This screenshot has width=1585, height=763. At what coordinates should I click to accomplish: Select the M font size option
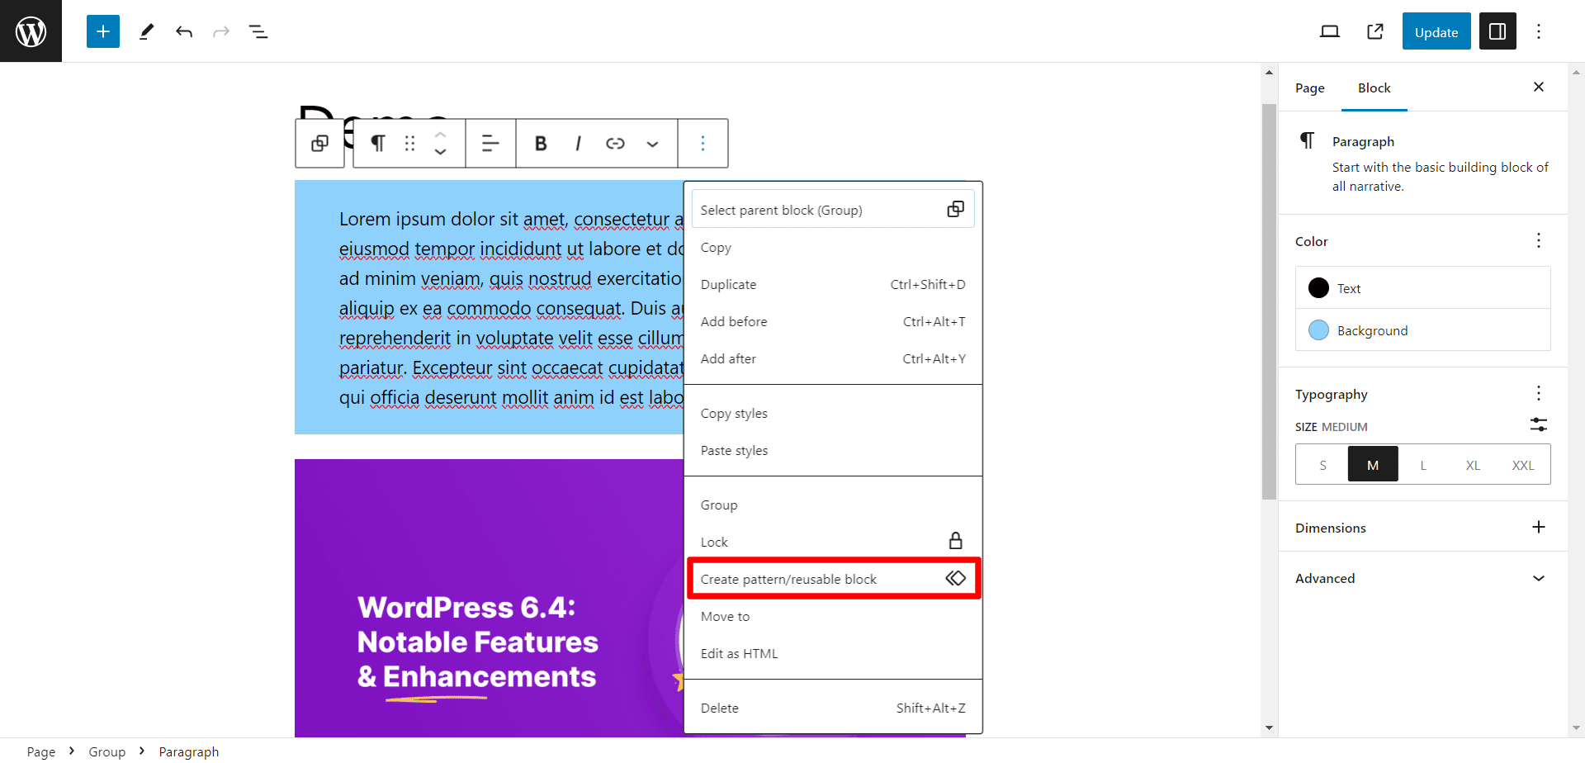[x=1373, y=465]
